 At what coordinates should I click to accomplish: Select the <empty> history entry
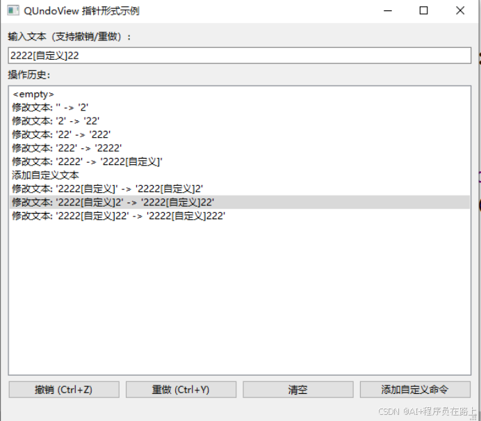240,94
